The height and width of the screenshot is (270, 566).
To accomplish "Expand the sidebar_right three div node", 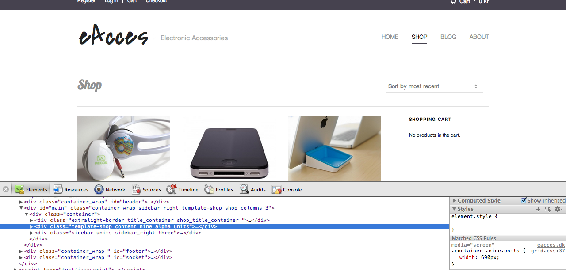I will pos(31,232).
